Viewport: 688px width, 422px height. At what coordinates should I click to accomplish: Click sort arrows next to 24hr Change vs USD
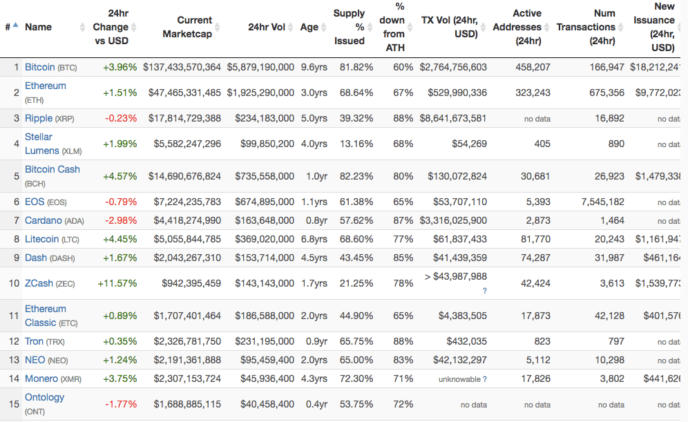[134, 27]
